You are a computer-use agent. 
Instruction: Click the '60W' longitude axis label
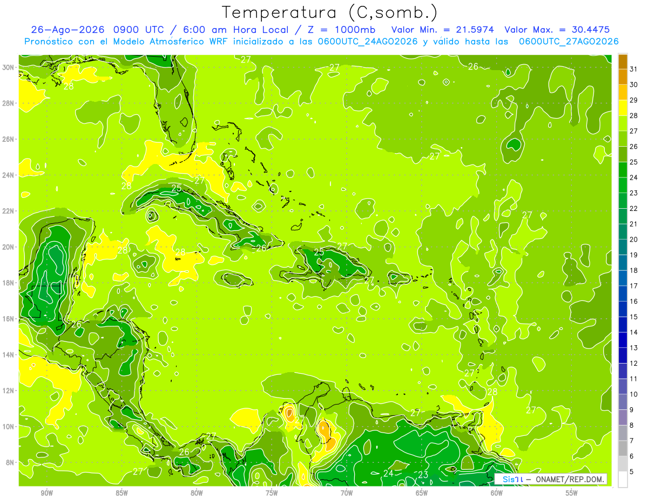click(x=497, y=493)
